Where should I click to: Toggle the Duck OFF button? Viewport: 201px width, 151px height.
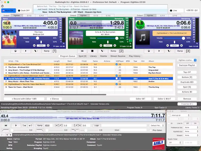click(24, 10)
